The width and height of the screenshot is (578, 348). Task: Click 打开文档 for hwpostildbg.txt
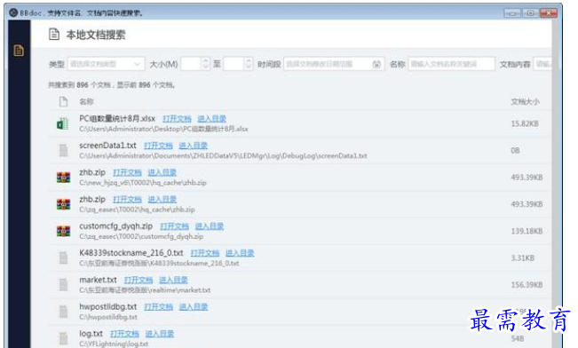159,307
